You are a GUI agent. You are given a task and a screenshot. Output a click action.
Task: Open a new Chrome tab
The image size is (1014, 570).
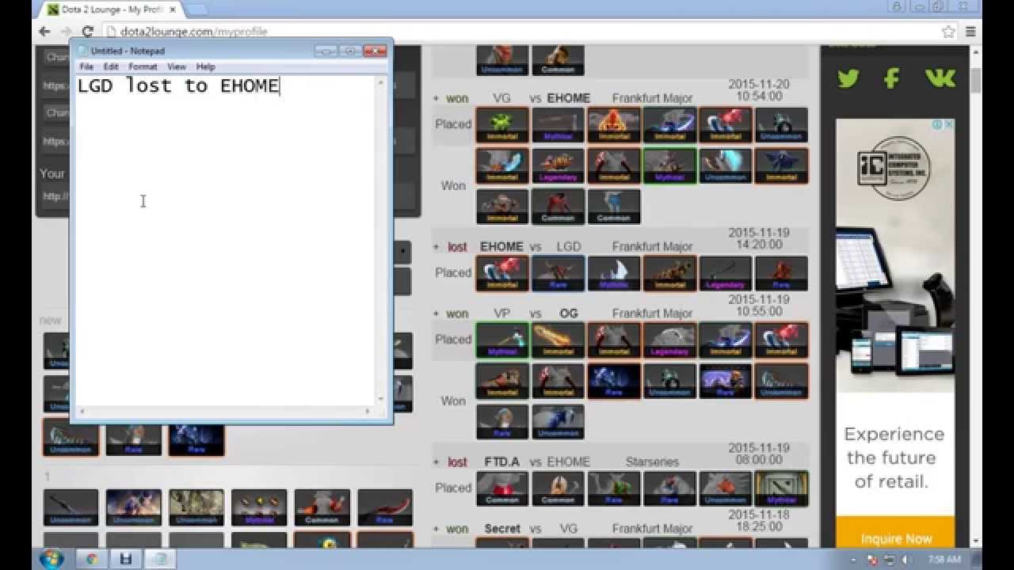pos(196,9)
